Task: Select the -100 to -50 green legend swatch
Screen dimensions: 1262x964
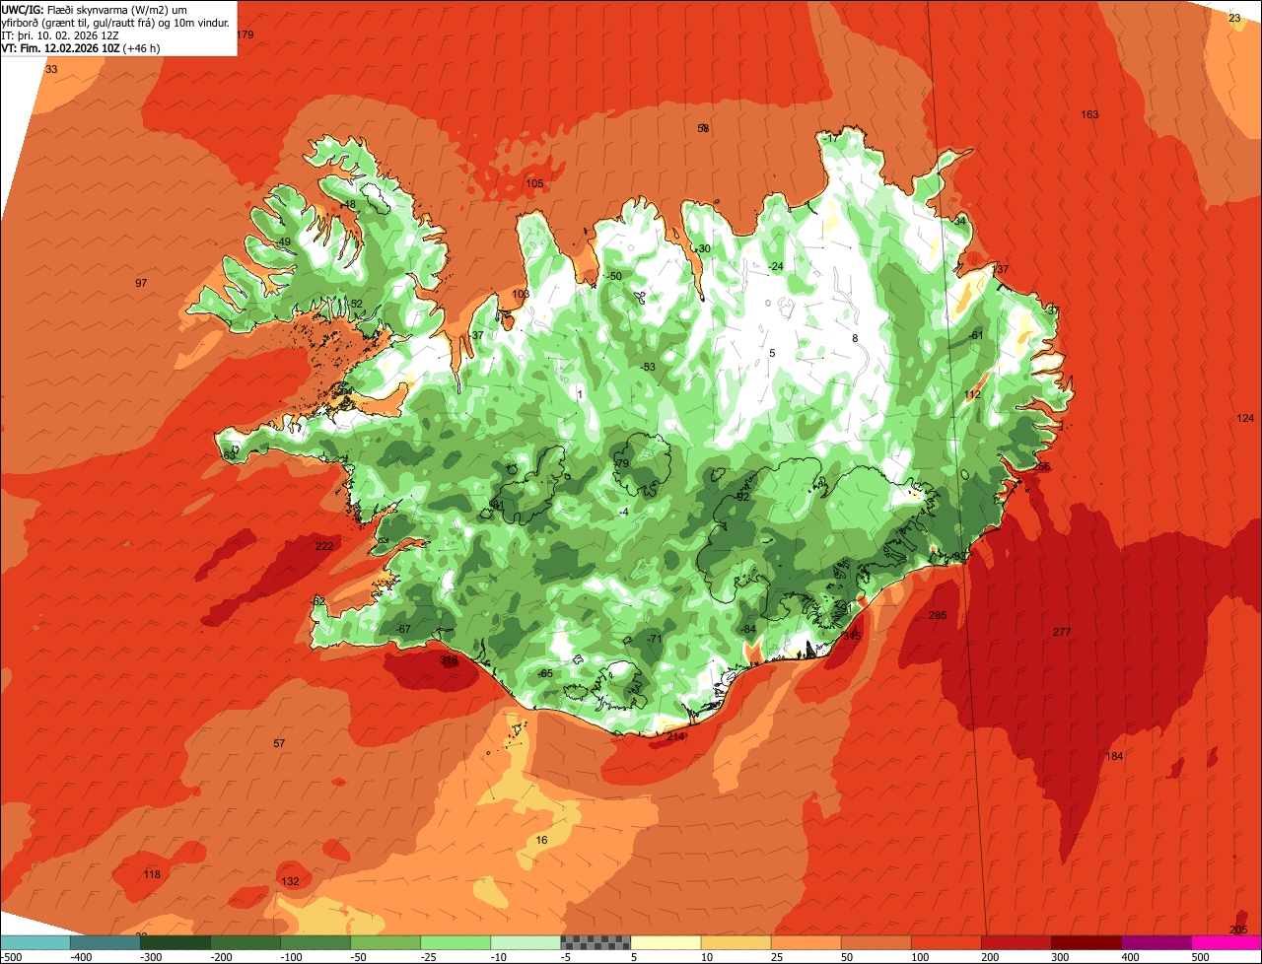Action: (316, 942)
